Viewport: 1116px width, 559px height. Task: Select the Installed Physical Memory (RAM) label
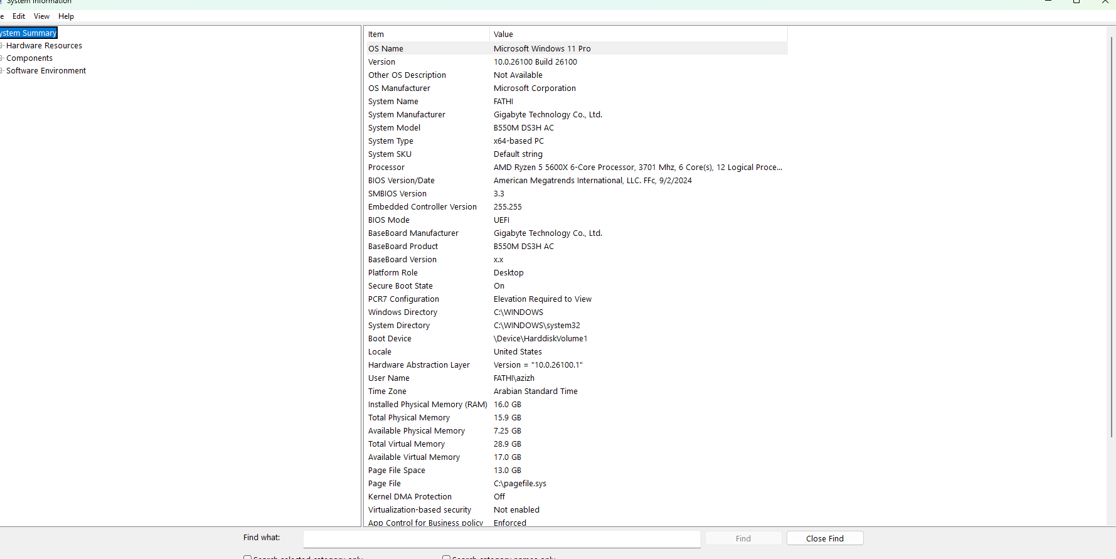428,405
